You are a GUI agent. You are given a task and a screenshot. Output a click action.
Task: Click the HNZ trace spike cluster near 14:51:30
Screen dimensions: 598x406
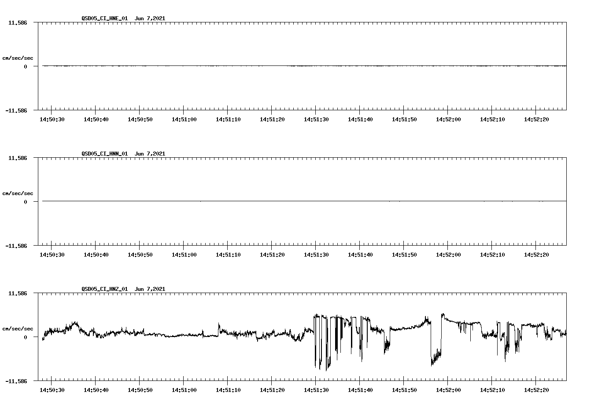pyautogui.click(x=322, y=342)
